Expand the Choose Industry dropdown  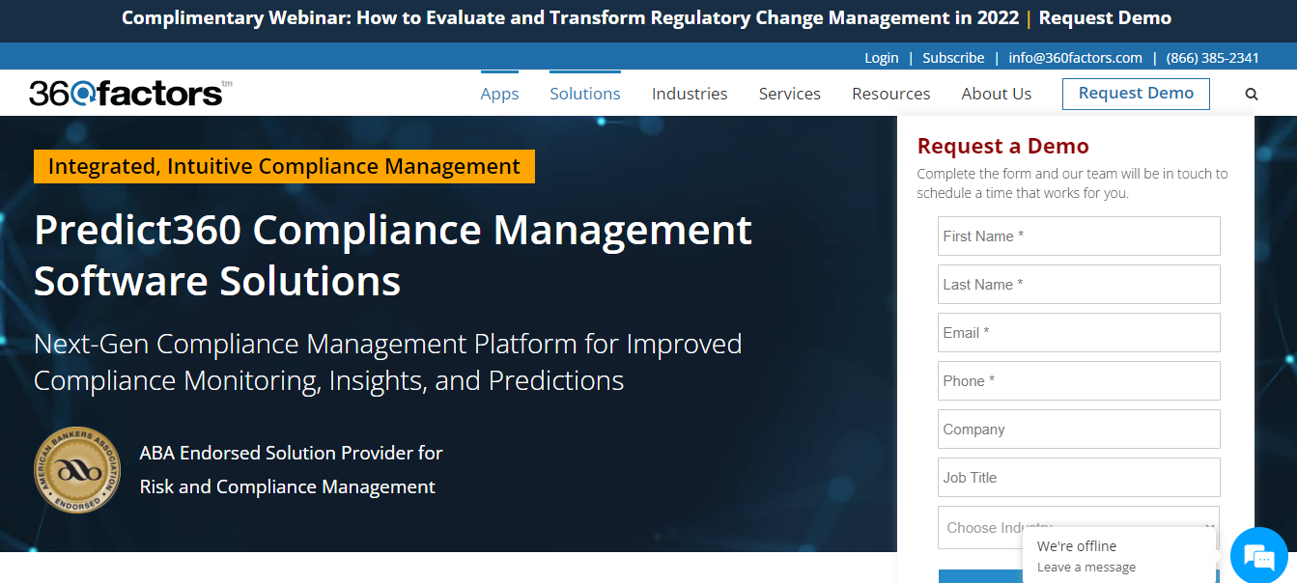1079,527
